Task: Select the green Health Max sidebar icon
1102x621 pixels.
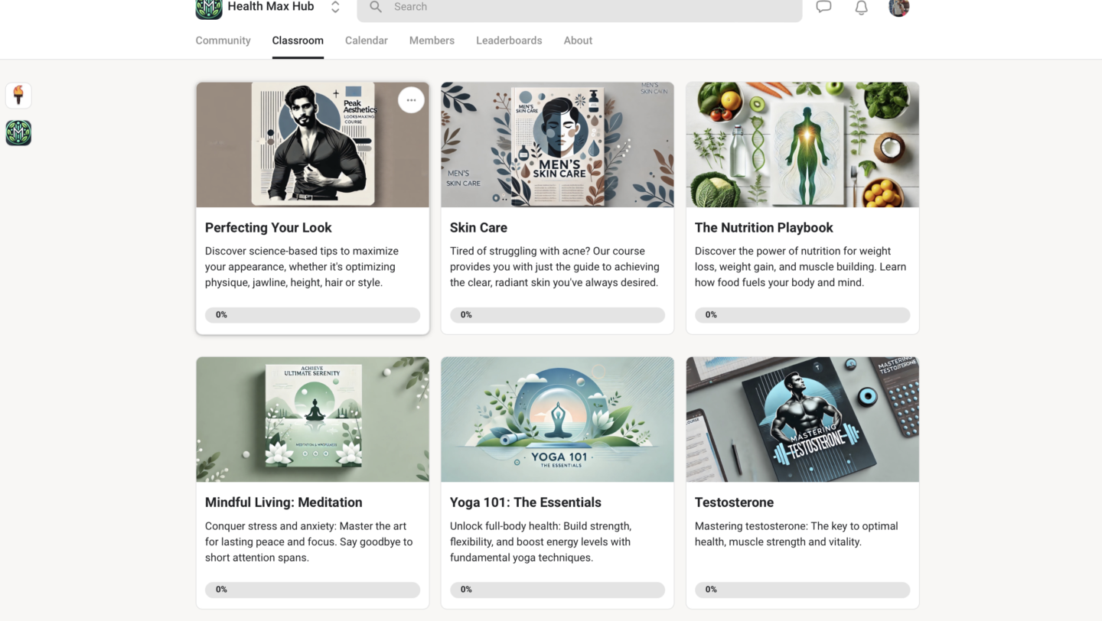Action: 18,133
